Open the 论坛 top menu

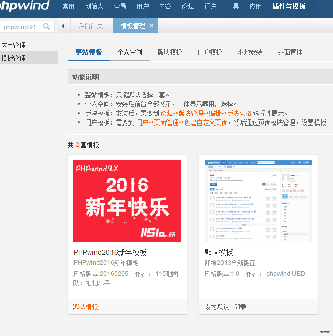click(x=188, y=6)
